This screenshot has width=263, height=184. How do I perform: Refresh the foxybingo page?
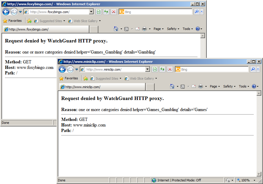pos(106,12)
